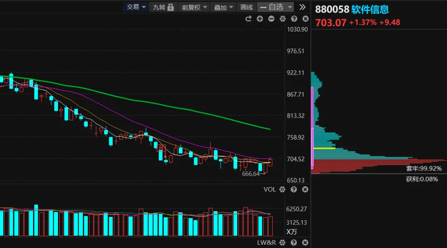Click the 758.92 price axis label

point(296,137)
